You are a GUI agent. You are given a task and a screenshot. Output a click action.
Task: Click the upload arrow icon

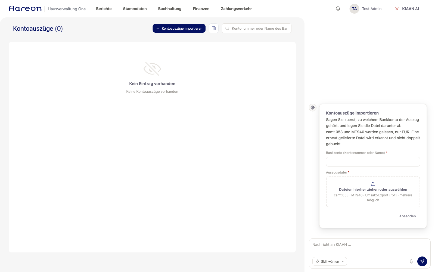373,184
